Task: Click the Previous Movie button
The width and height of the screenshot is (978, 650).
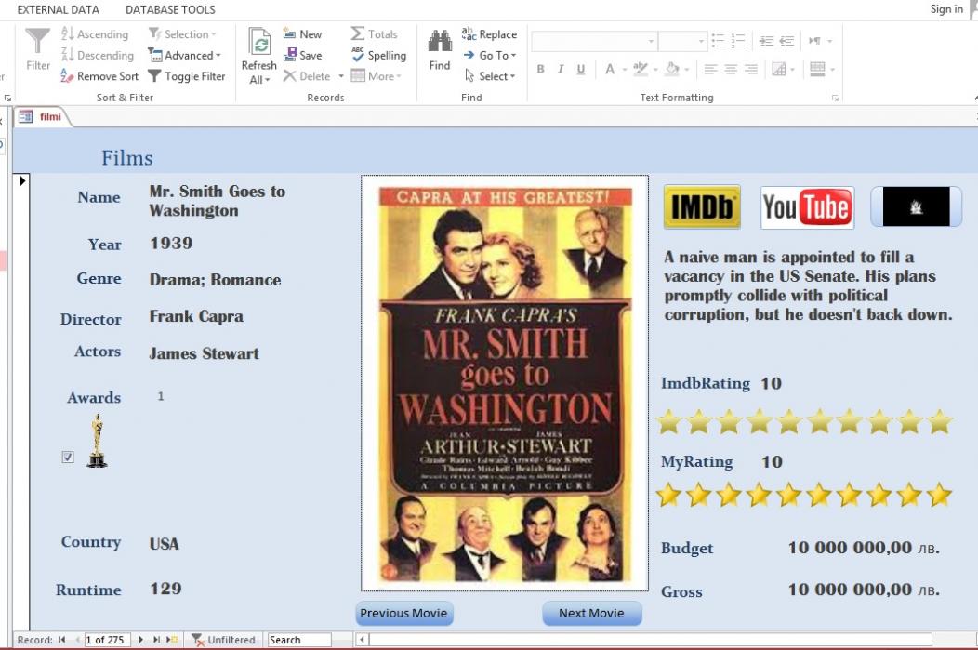Action: [x=404, y=613]
